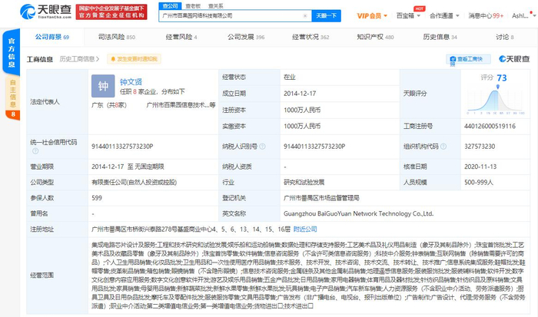Switch to the 司法风险 850 tab

pyautogui.click(x=117, y=37)
